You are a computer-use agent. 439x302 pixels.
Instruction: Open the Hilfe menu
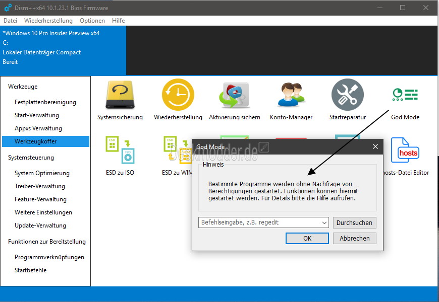[118, 21]
